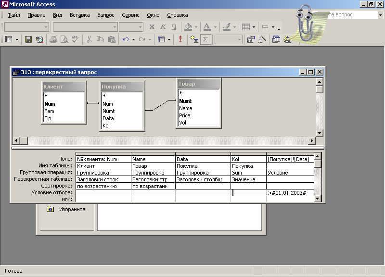Open the Сервис menu
Screen dimensions: 385x277
130,15
